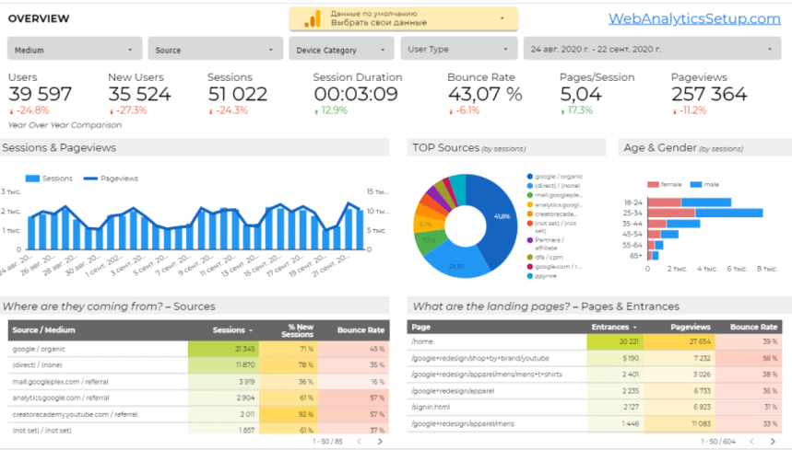Go to next page of landing pages table
Viewport: 792px width, 450px height.
pos(773,442)
